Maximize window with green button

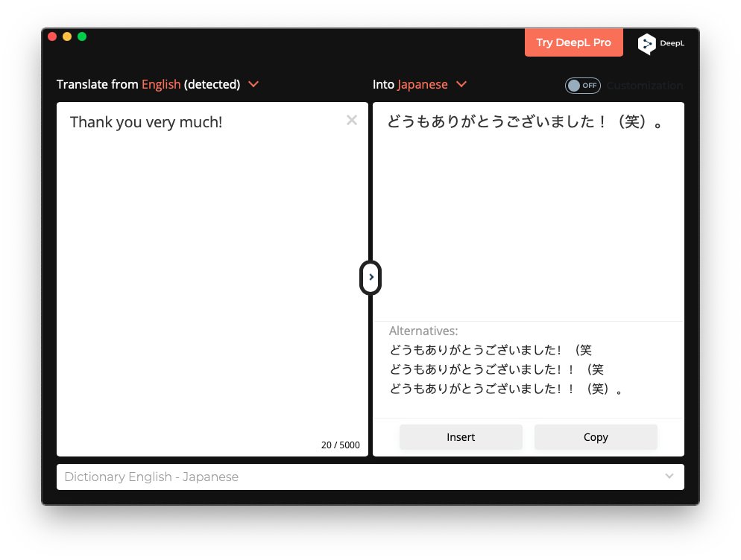[82, 36]
